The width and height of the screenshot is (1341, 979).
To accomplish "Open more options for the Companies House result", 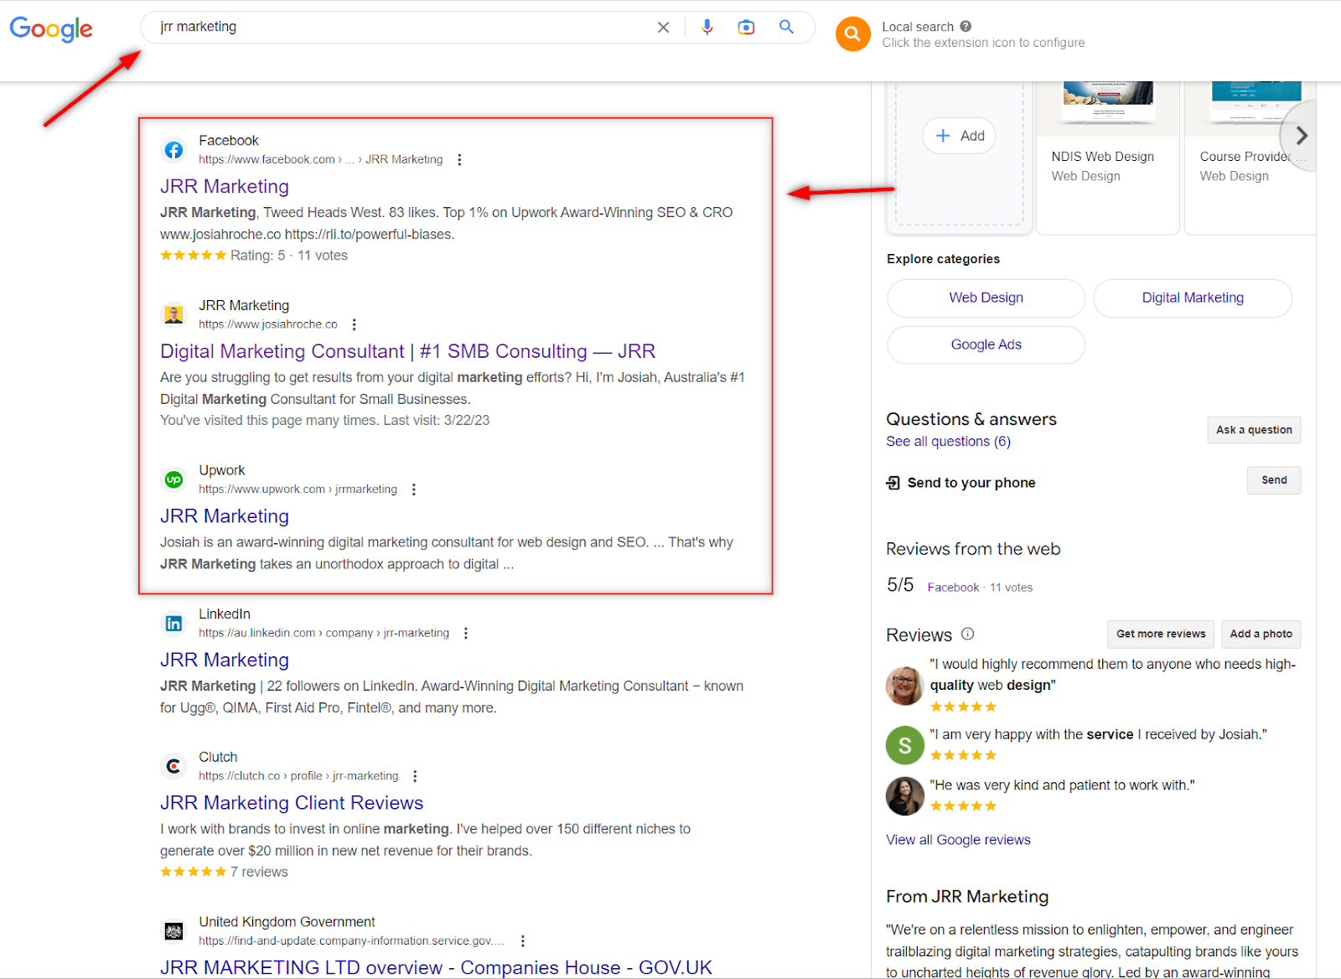I will (523, 940).
